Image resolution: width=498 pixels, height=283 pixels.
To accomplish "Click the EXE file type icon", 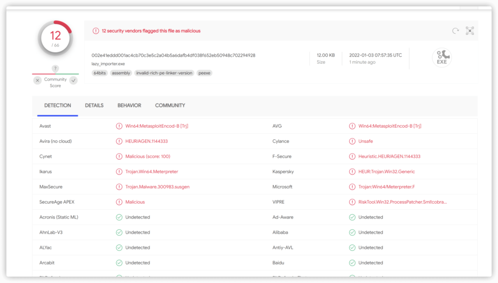I will click(x=442, y=58).
